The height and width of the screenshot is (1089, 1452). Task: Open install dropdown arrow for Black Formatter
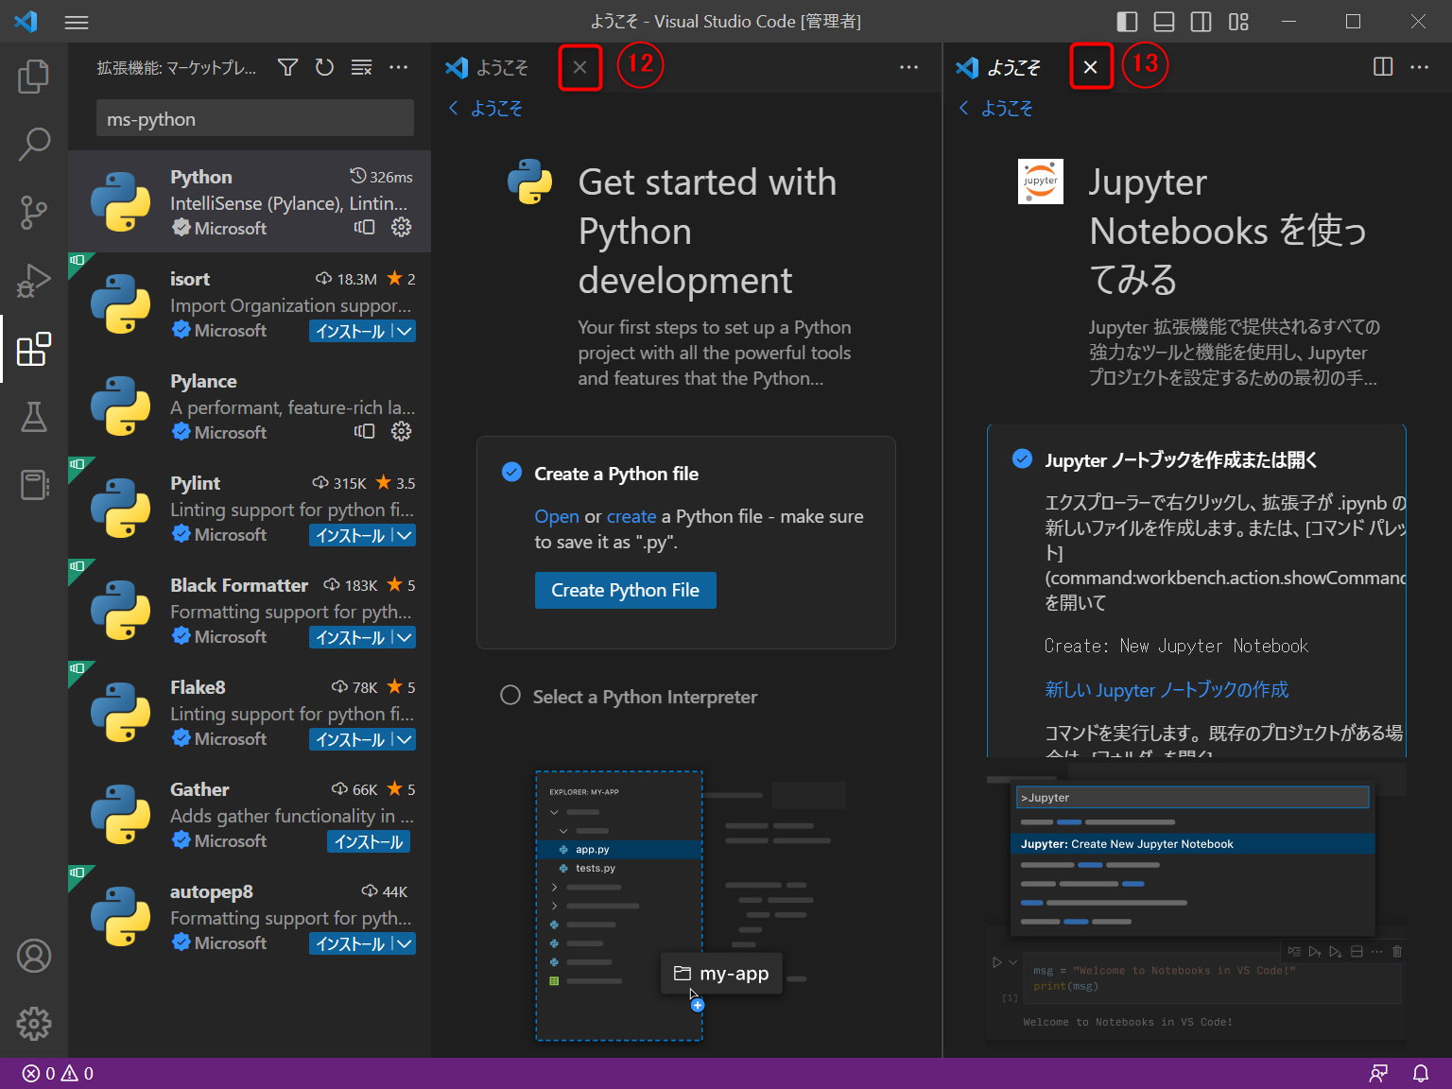click(404, 637)
